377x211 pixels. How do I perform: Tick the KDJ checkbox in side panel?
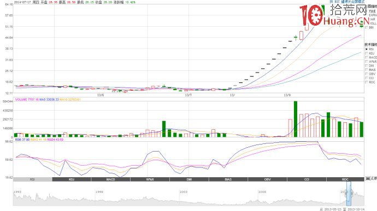[367, 53]
